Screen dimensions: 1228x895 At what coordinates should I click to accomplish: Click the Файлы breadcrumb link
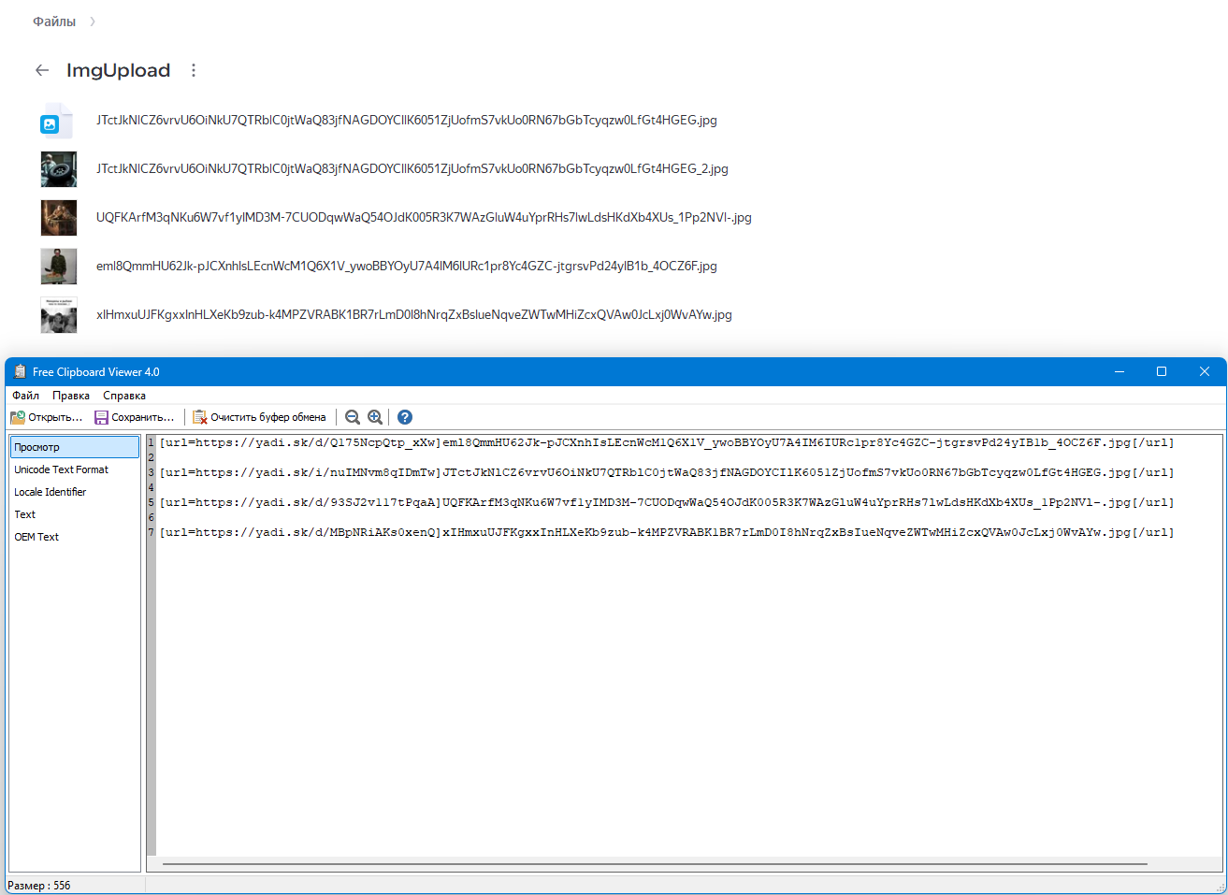click(x=54, y=22)
